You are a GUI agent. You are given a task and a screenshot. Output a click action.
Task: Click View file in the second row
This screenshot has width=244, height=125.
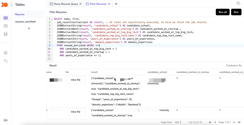pos(75,112)
